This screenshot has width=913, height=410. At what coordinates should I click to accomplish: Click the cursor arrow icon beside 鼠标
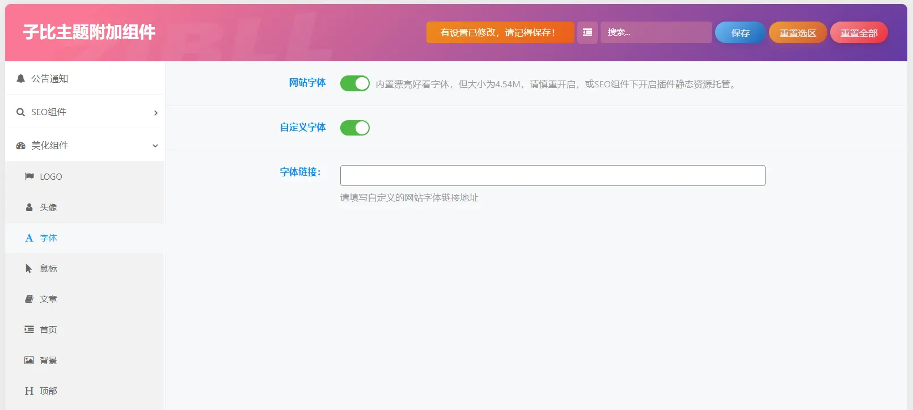(x=29, y=268)
